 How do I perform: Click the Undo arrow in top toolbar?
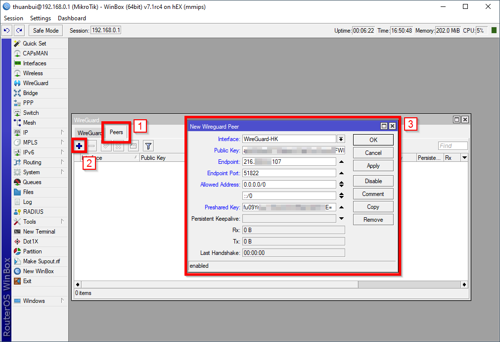coord(7,30)
